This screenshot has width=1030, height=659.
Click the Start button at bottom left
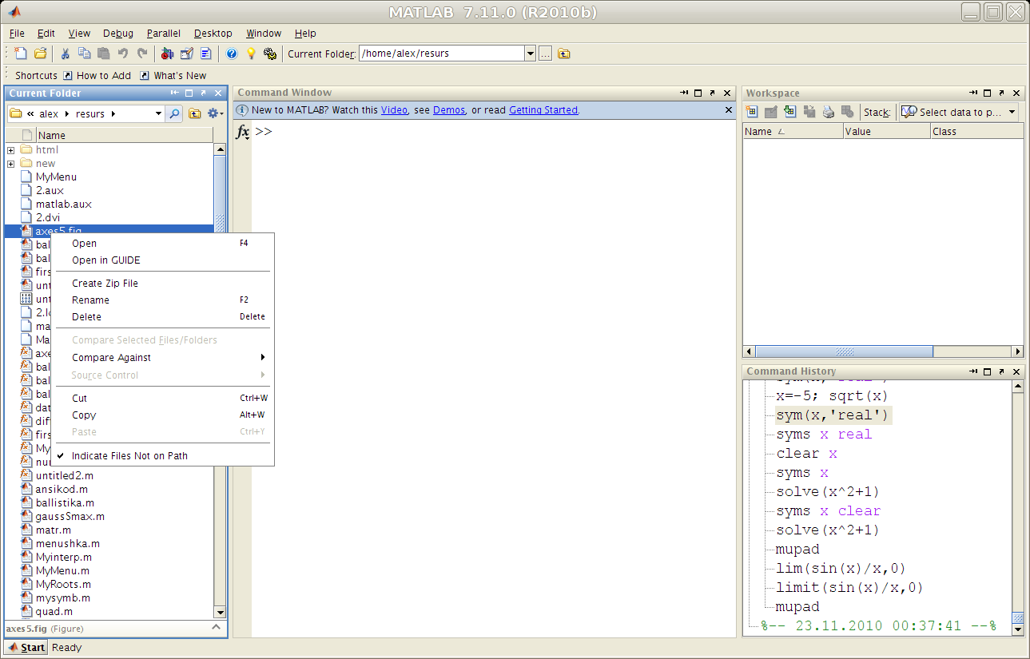(26, 647)
